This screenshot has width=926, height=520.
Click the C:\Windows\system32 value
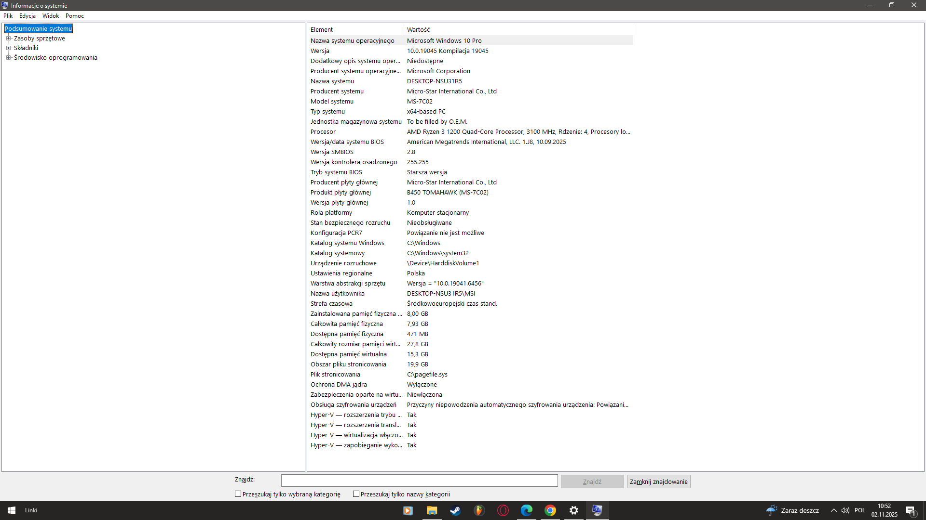point(438,253)
